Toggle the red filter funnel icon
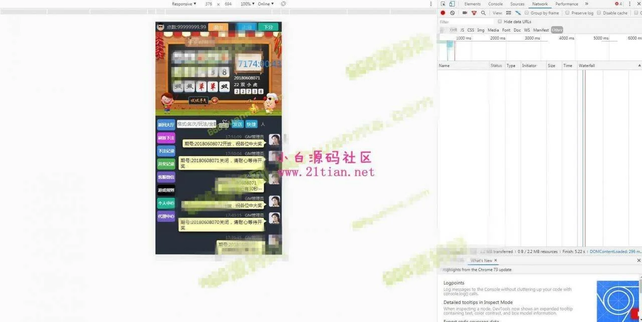The height and width of the screenshot is (322, 642). 474,13
